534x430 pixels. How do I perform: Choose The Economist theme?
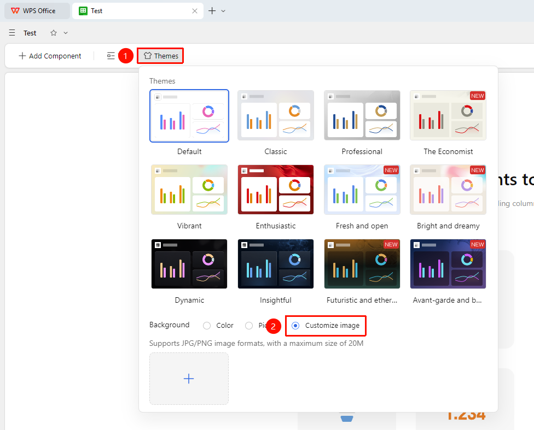point(448,115)
